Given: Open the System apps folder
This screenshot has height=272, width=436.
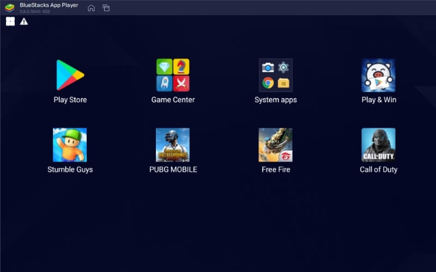Looking at the screenshot, I should (x=276, y=75).
